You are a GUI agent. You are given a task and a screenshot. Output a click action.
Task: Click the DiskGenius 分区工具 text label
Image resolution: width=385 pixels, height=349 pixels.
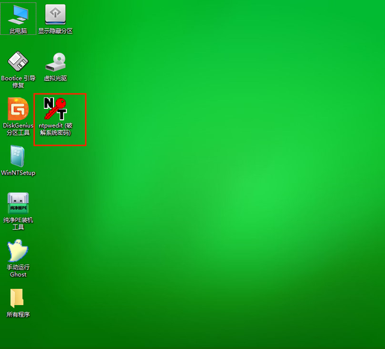pyautogui.click(x=18, y=129)
